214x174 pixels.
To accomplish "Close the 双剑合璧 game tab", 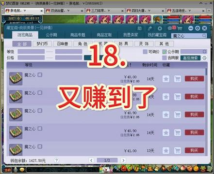I will pyautogui.click(x=82, y=11).
